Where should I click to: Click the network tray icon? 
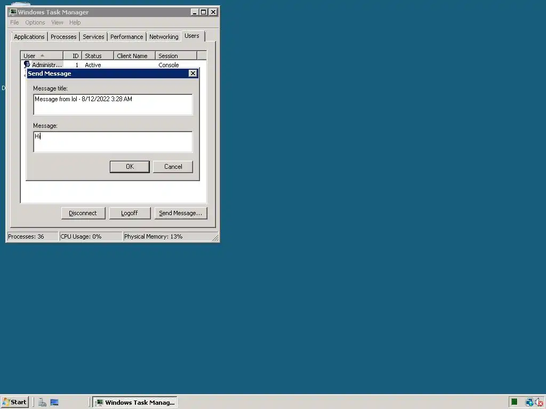[529, 403]
